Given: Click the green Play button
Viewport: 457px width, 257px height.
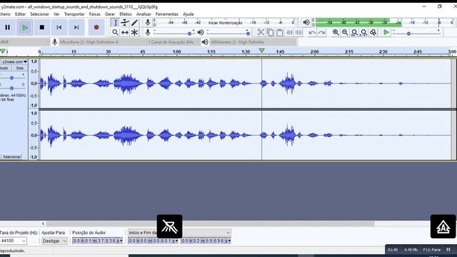Looking at the screenshot, I should 25,27.
